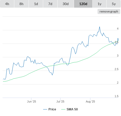Click the Jun '25 axis label
Viewport: 121px width, 116px height.
pos(31,101)
